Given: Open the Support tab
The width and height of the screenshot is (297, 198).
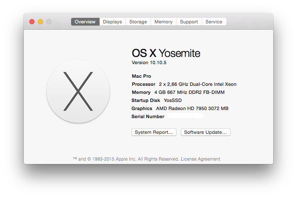Looking at the screenshot, I should tap(189, 22).
